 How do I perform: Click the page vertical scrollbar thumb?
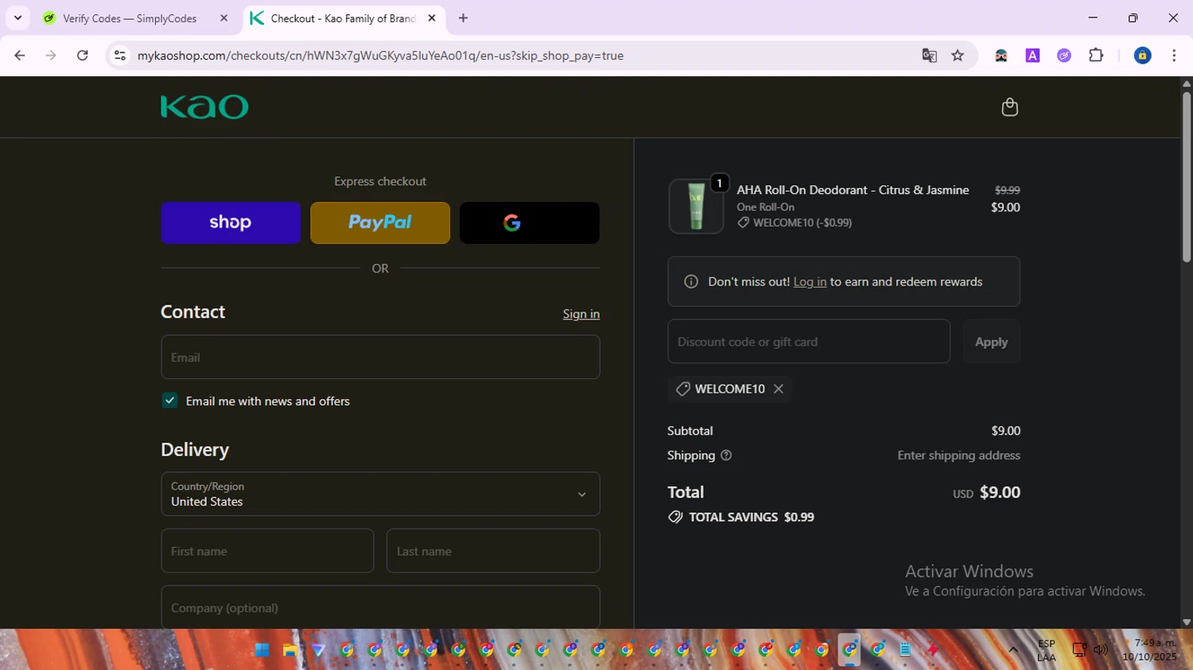(x=1187, y=176)
